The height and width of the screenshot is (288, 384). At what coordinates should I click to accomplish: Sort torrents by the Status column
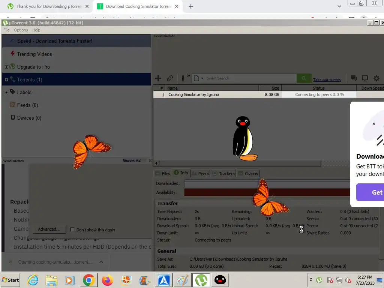(319, 88)
